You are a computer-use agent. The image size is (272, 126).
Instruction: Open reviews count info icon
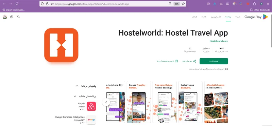click(x=216, y=51)
